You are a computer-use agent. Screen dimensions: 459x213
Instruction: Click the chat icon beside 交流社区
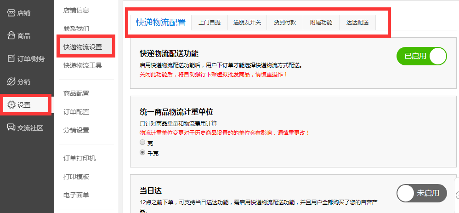click(11, 127)
